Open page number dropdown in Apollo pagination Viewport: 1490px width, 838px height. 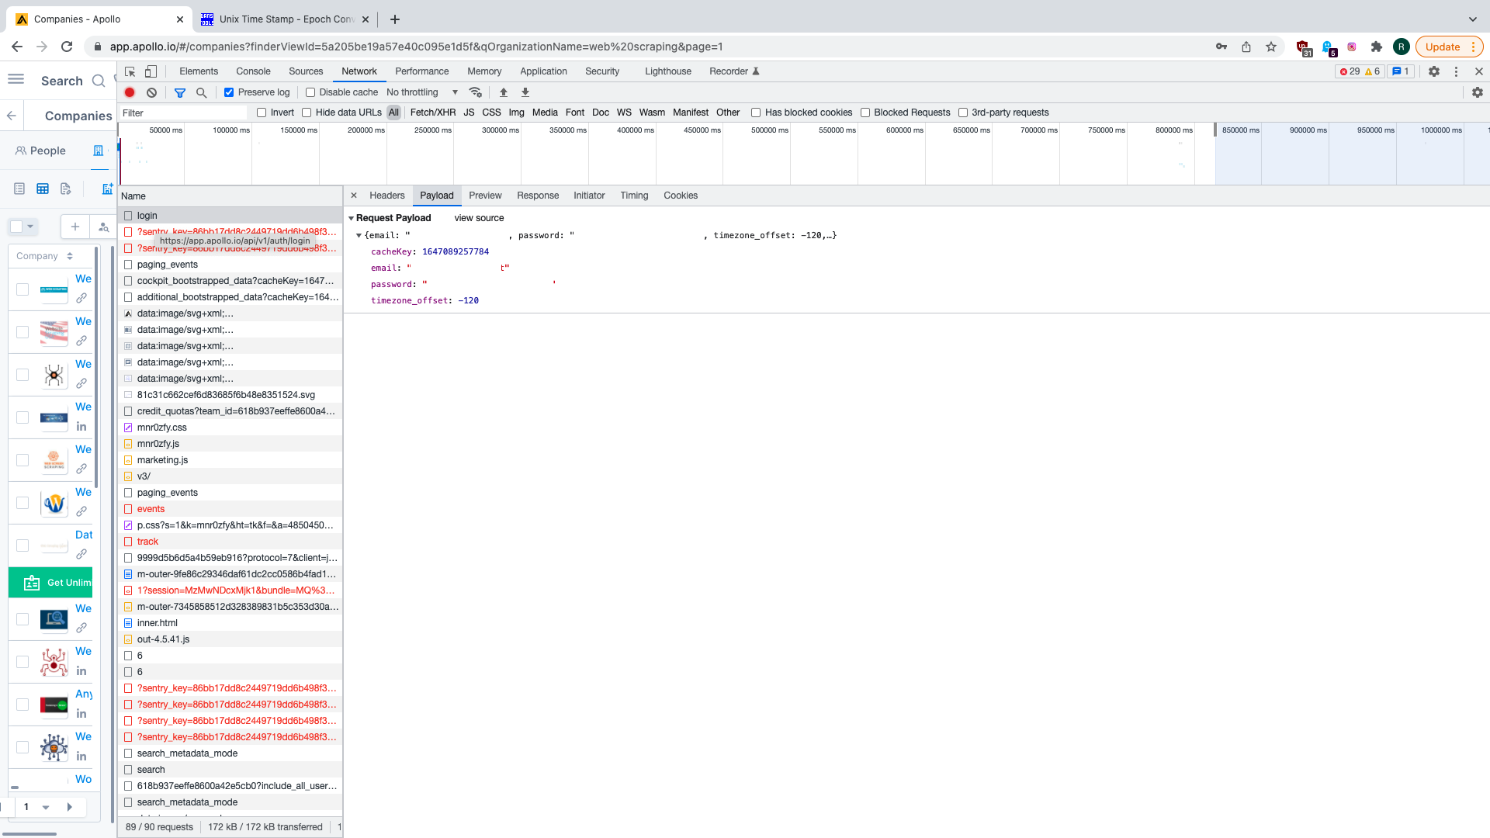[x=46, y=807]
